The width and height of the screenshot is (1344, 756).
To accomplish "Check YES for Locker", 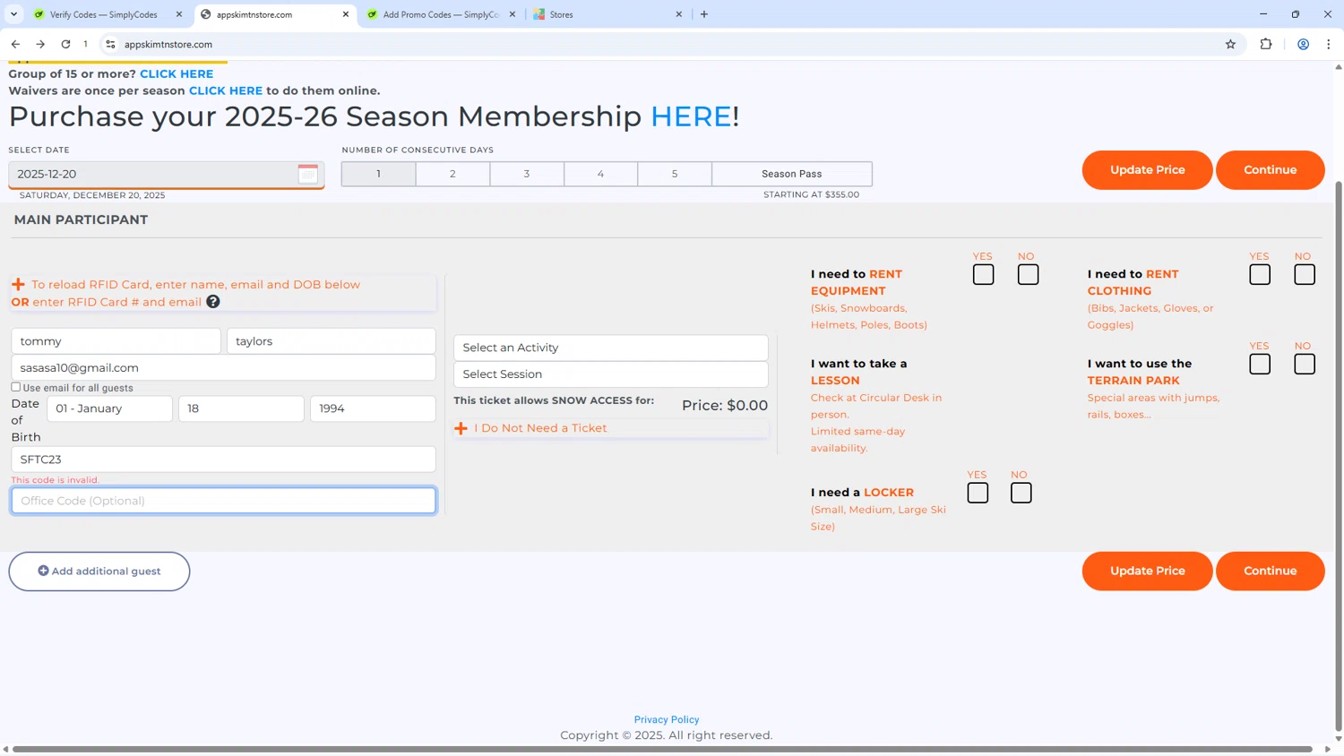I will (978, 493).
